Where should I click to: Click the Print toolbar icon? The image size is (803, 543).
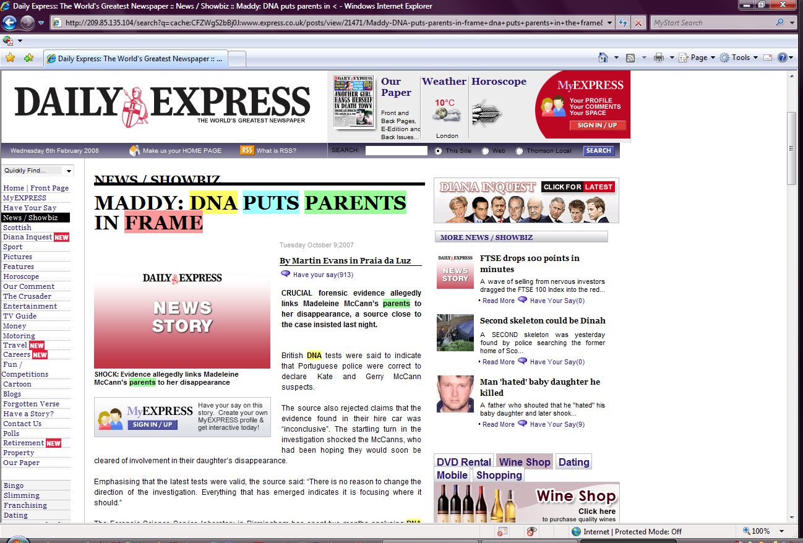click(x=659, y=58)
